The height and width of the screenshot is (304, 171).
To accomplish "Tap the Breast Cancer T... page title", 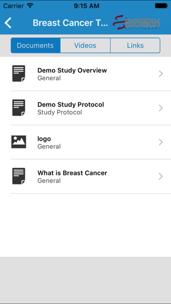I will click(x=70, y=23).
